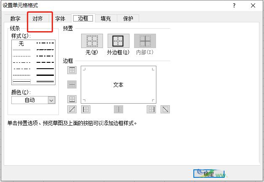This screenshot has height=182, width=264.
Task: Close the 设置单元格格式 dialog
Action: [x=253, y=5]
